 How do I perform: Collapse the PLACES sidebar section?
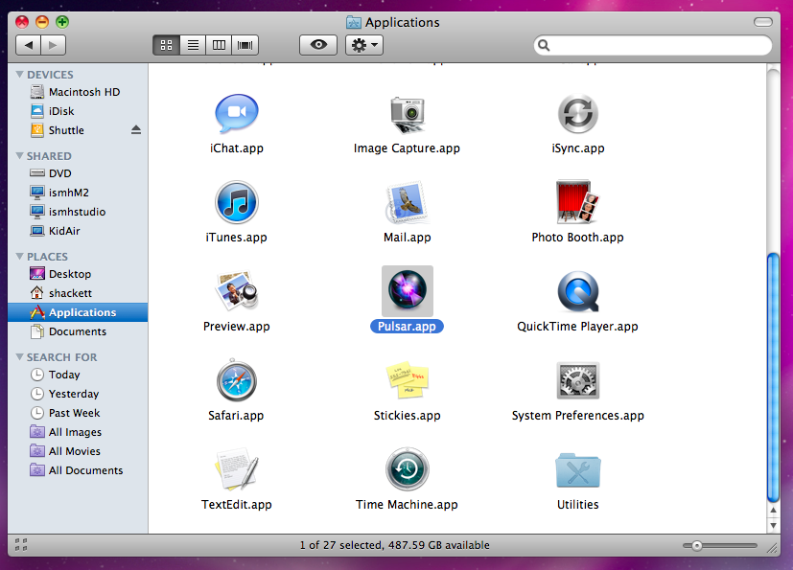click(x=20, y=256)
